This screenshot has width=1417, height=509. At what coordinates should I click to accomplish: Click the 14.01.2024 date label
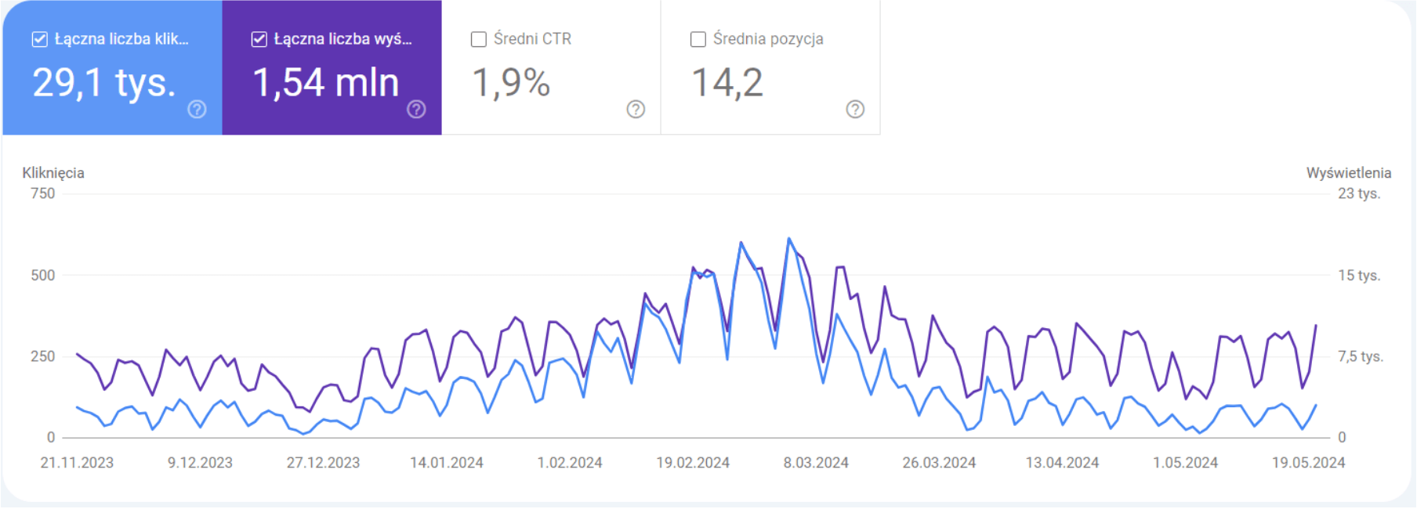(x=447, y=463)
